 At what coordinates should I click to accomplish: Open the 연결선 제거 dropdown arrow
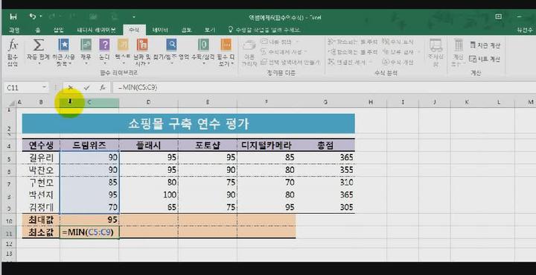pos(370,63)
